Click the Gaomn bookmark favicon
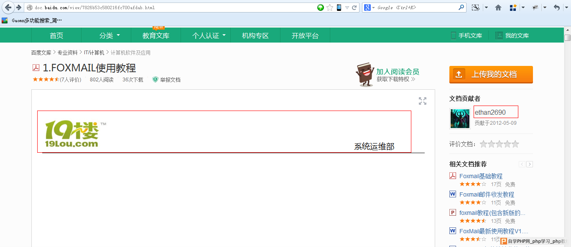The width and height of the screenshot is (571, 247). click(5, 20)
